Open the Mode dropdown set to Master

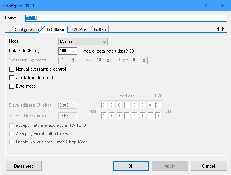coord(83,42)
